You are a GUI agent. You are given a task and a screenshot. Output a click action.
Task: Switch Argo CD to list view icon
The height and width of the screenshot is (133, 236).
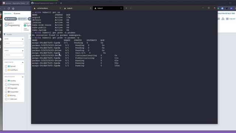click(227, 19)
